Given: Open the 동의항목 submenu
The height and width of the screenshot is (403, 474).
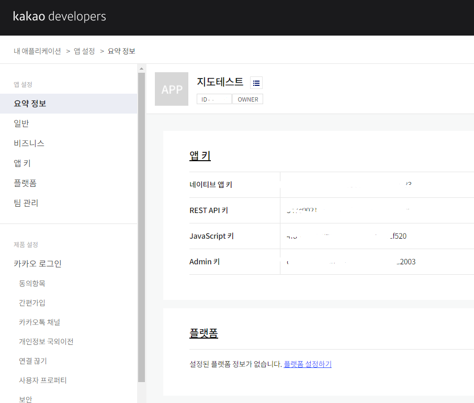Looking at the screenshot, I should 32,283.
